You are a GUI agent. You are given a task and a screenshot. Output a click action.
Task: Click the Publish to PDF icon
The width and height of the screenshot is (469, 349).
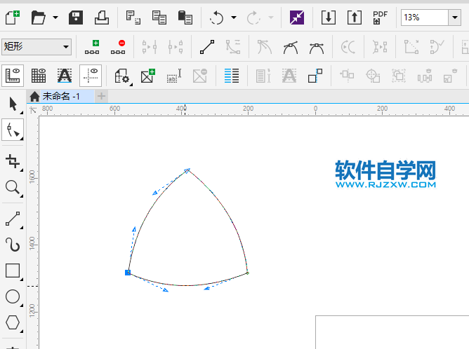(x=380, y=18)
